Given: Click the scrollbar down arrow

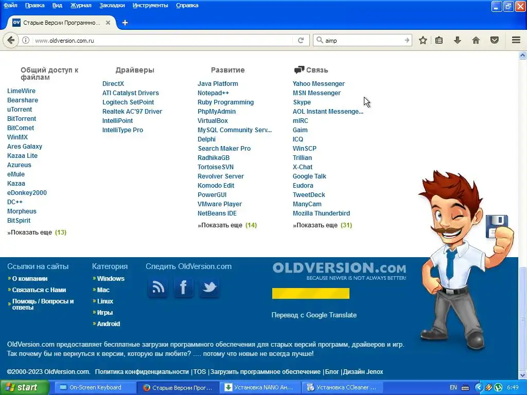Looking at the screenshot, I should (523, 375).
